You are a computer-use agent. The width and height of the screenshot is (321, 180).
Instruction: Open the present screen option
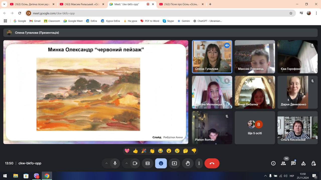tap(174, 163)
